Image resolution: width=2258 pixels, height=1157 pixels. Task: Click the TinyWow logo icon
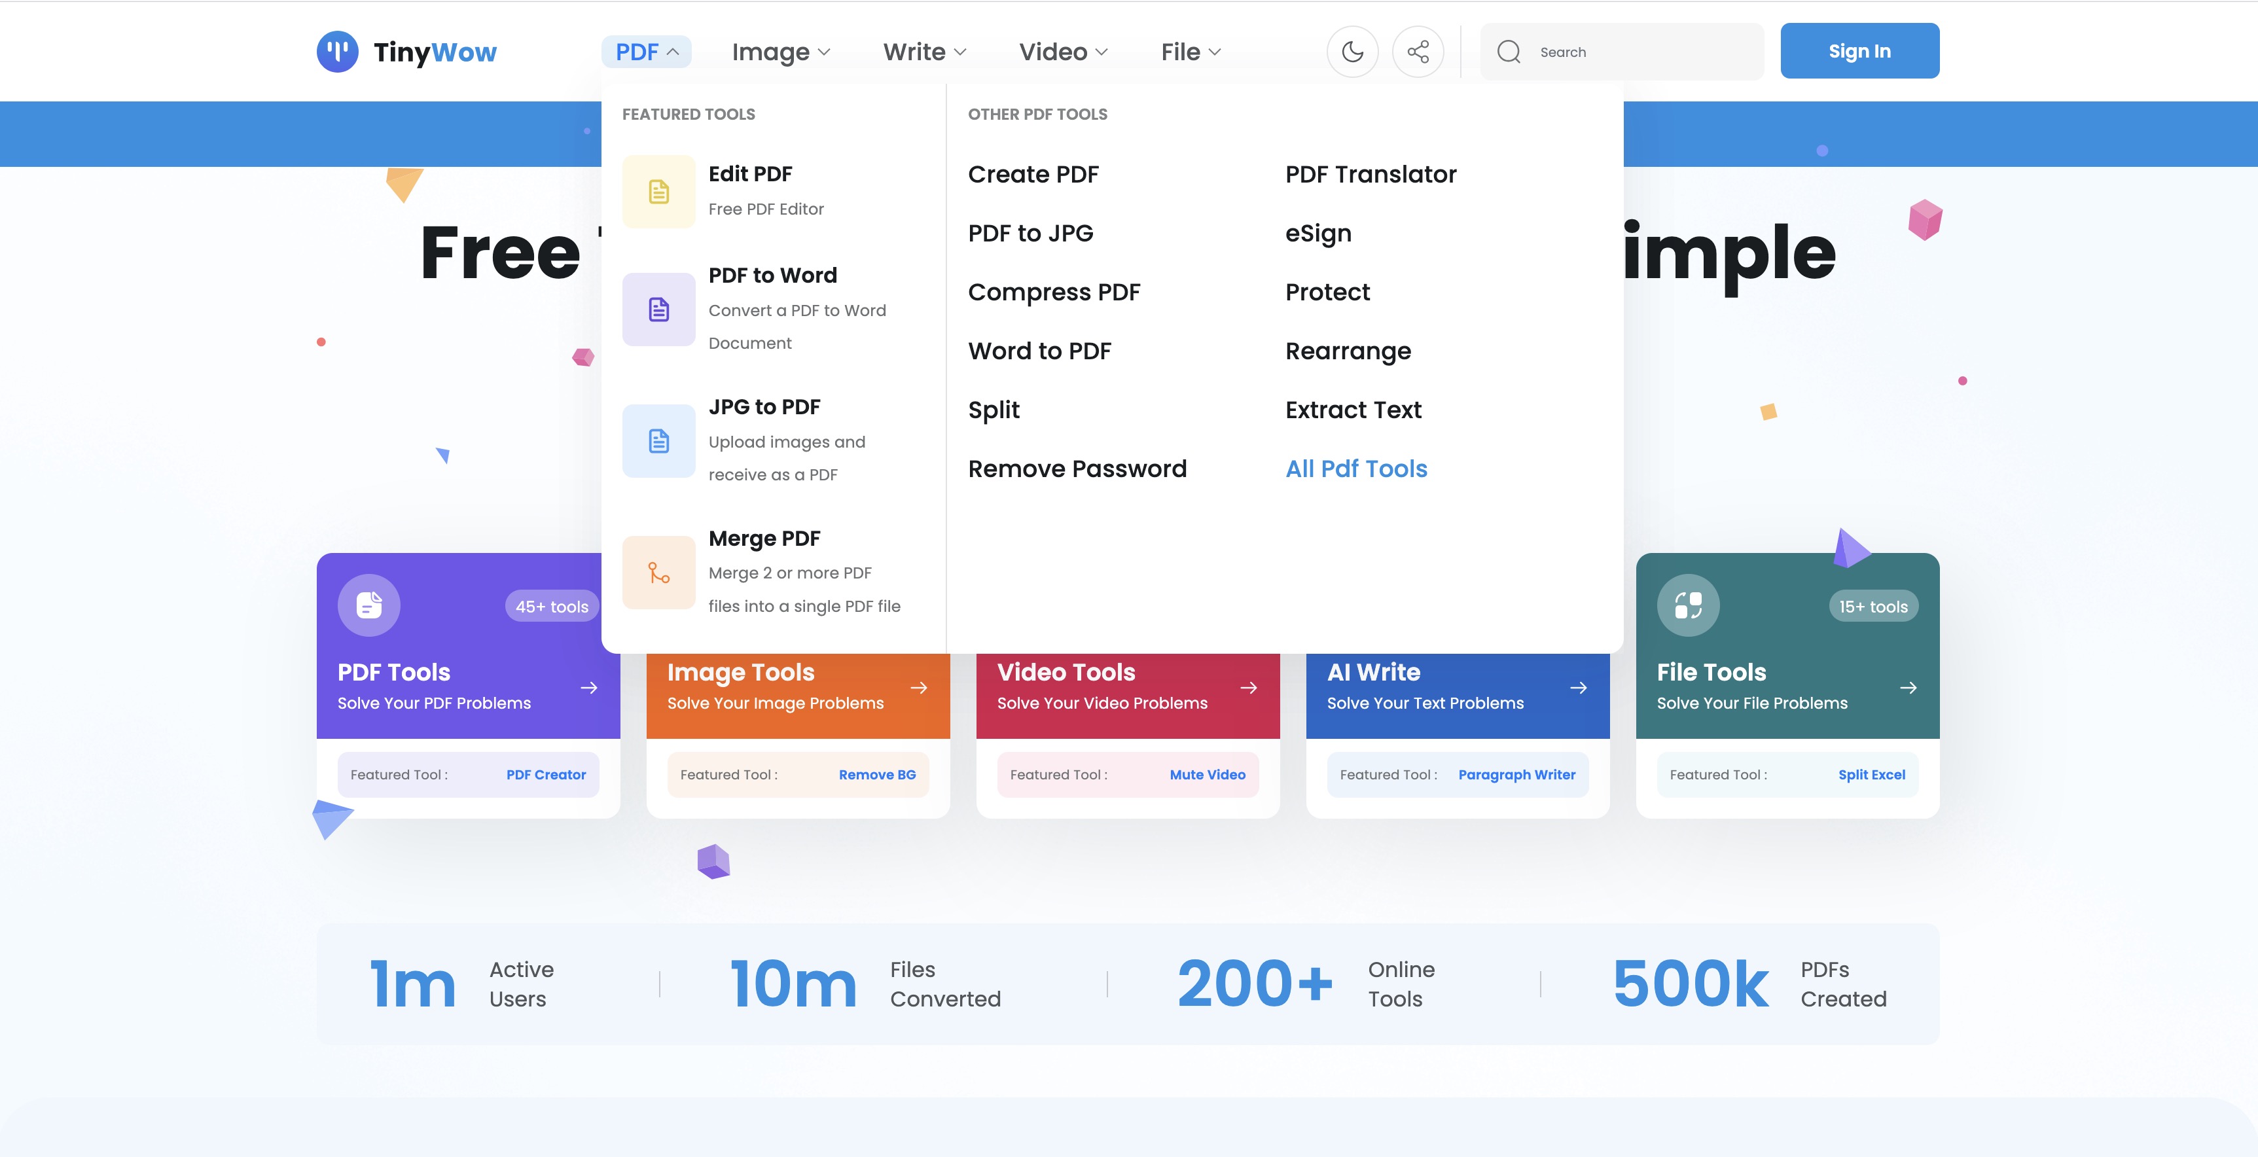(x=338, y=52)
